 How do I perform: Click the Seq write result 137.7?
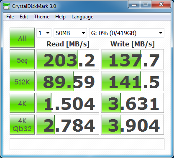coord(133,59)
